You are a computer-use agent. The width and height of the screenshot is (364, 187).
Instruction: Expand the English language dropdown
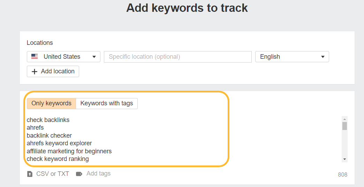292,57
